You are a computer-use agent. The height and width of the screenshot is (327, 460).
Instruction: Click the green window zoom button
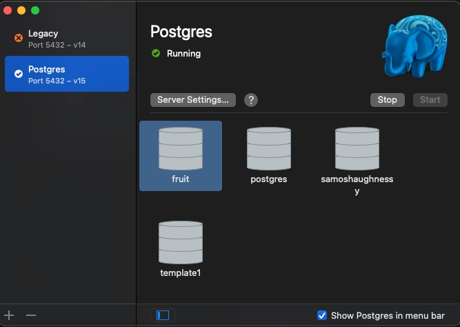point(35,10)
